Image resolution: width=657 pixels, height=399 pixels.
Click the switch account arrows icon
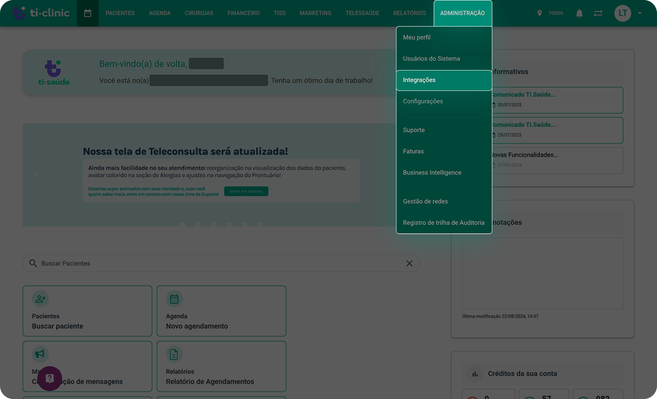click(598, 13)
